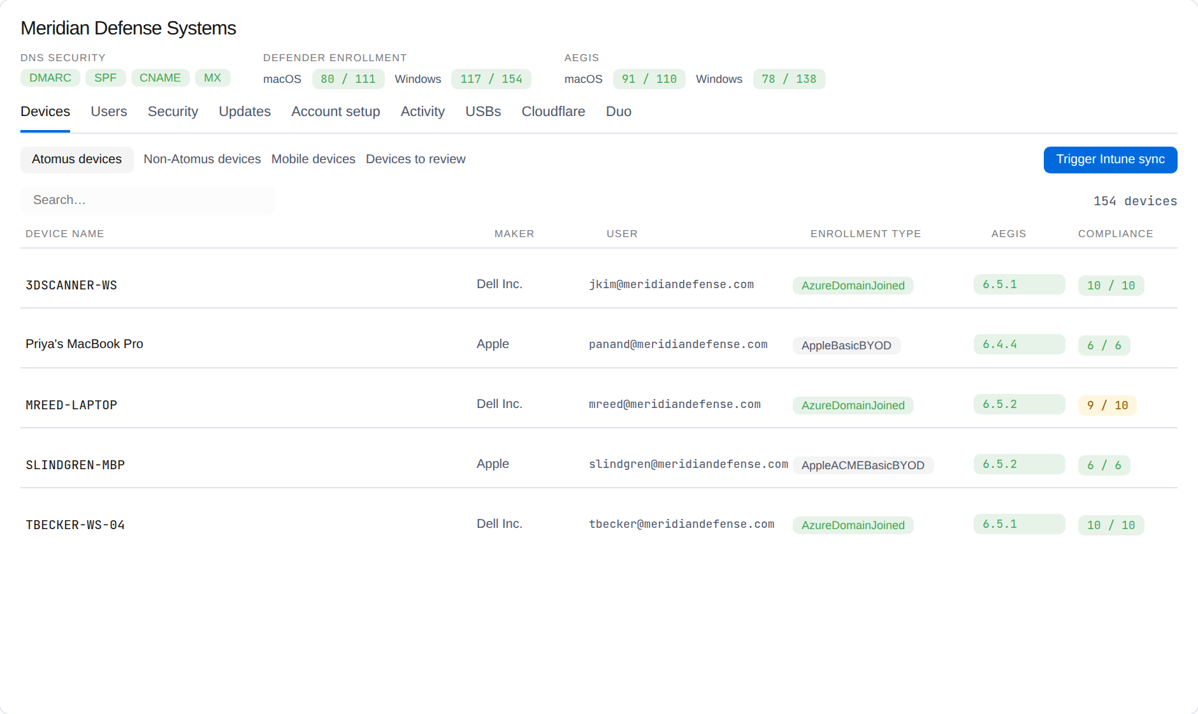Click the 9 / 10 compliance badge
1198x714 pixels.
(x=1107, y=405)
